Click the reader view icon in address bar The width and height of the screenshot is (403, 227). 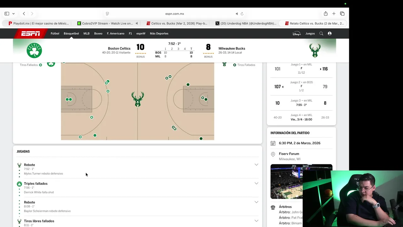pyautogui.click(x=107, y=14)
